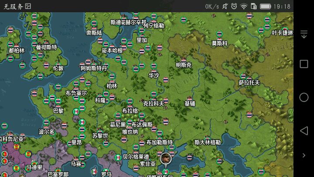Screen dimensions: 314x177
Task: Tap the alarm clock status icon
Action: (x=234, y=6)
